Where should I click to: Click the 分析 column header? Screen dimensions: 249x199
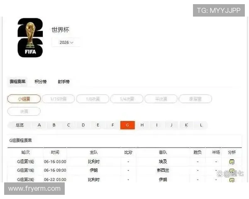pos(232,152)
